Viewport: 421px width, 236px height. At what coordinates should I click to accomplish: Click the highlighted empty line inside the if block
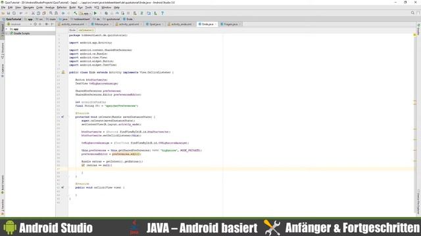[241, 169]
